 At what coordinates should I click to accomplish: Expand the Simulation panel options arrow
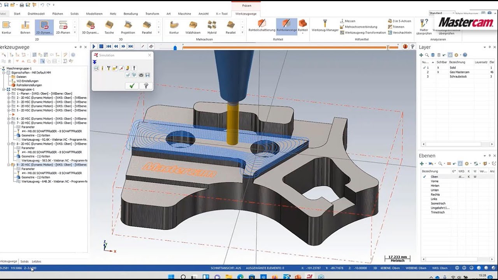tap(95, 61)
